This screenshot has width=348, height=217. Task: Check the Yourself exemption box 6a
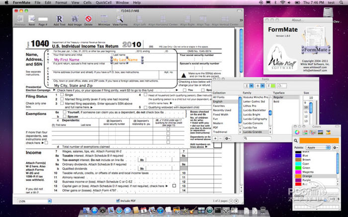(x=64, y=112)
